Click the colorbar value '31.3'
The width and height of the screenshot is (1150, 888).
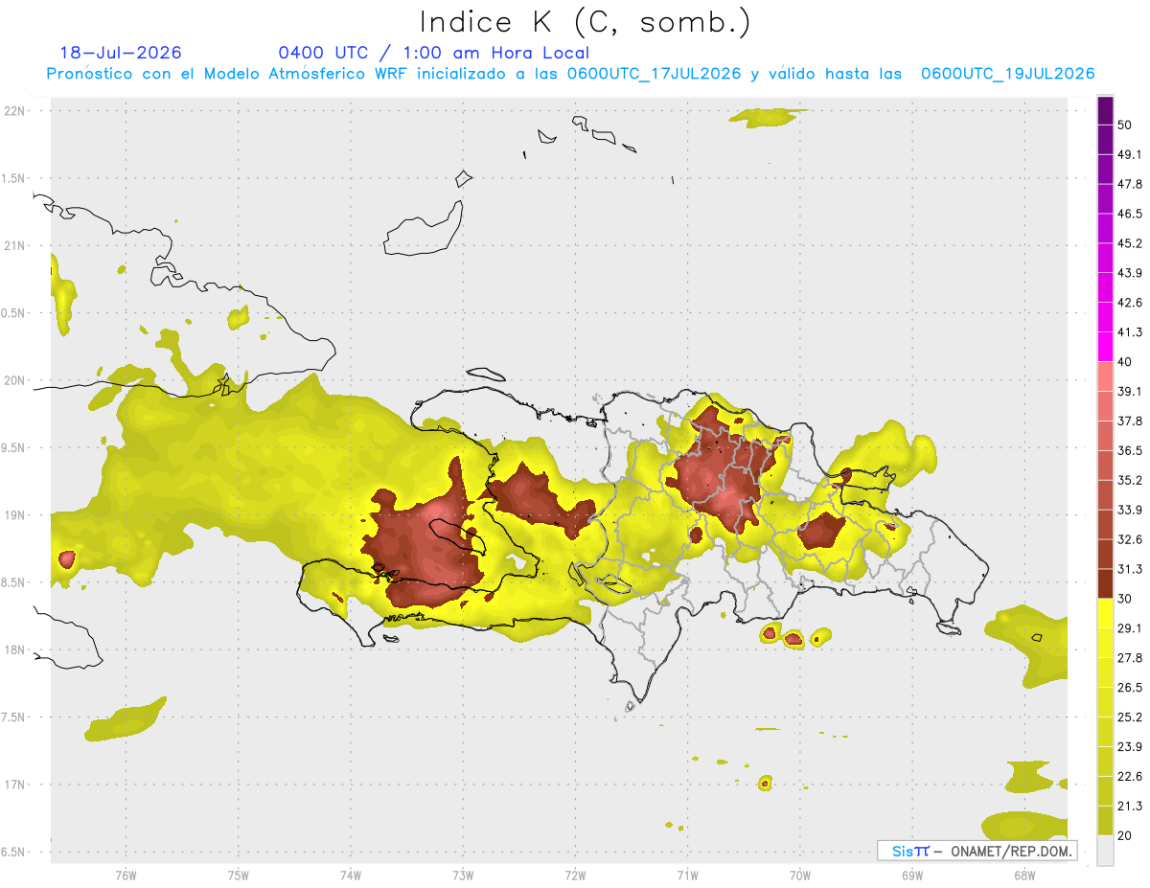coord(1131,569)
